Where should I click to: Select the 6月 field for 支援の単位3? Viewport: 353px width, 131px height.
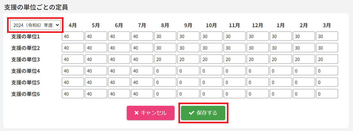pyautogui.click(x=119, y=59)
